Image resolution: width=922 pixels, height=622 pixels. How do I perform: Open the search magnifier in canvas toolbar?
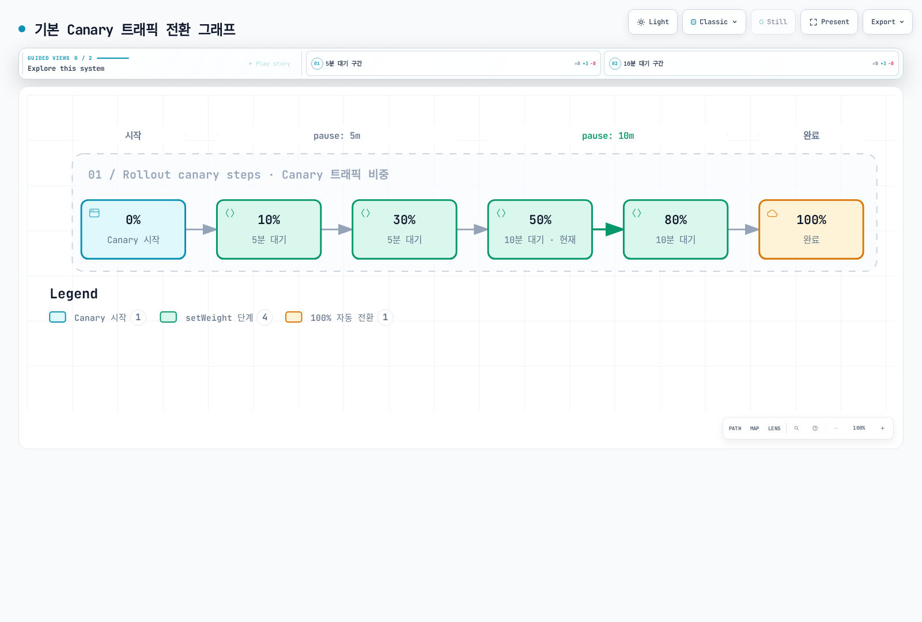[796, 428]
